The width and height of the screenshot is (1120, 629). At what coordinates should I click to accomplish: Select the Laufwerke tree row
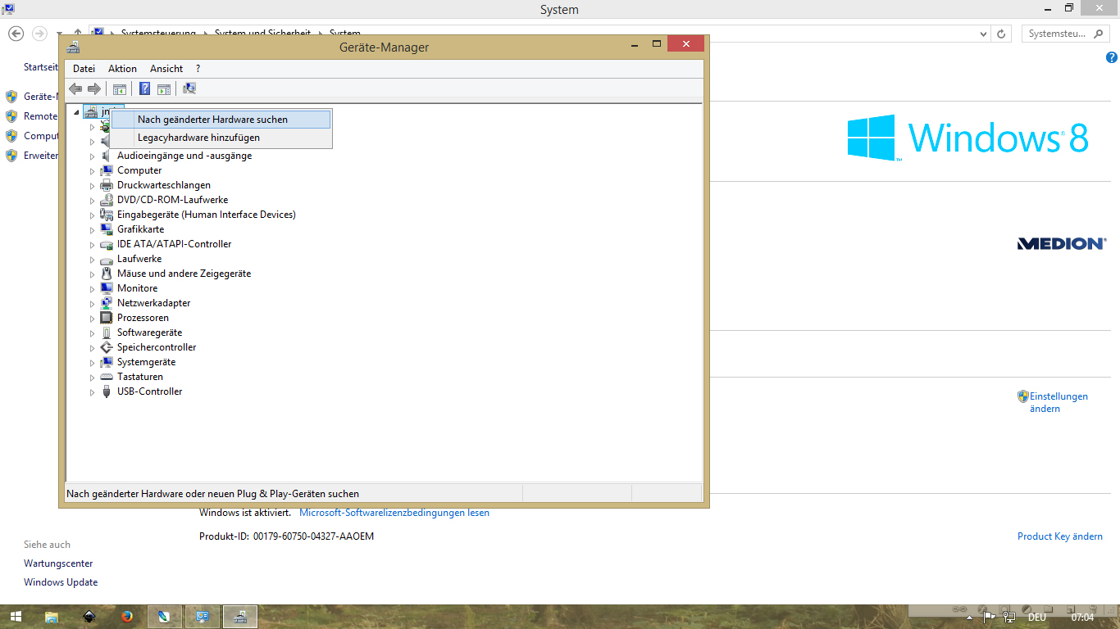coord(139,259)
